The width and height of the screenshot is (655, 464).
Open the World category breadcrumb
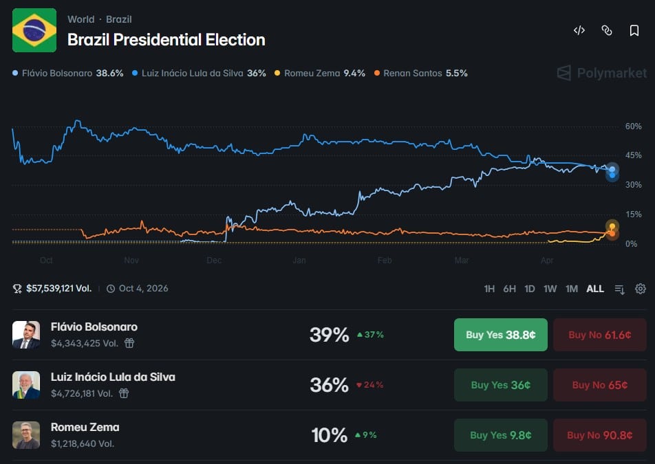coord(81,19)
